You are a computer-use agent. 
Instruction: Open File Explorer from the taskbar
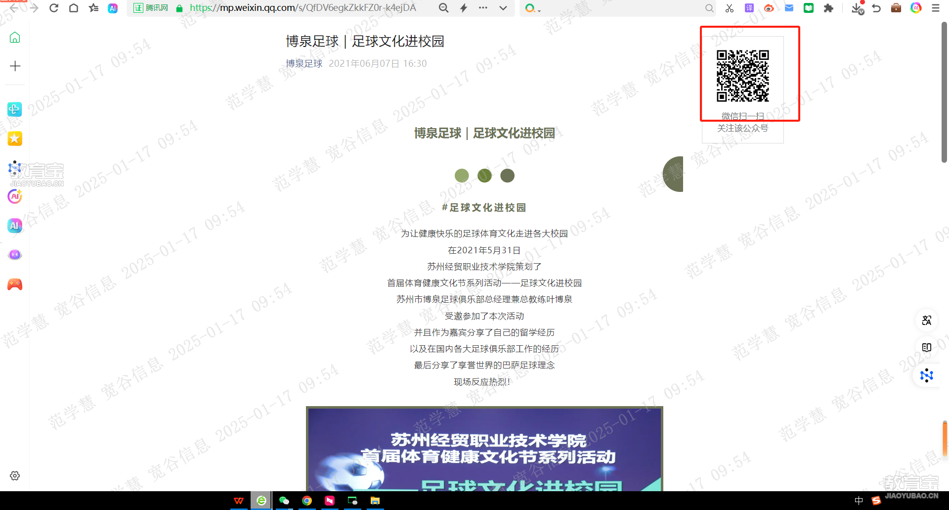(x=375, y=501)
